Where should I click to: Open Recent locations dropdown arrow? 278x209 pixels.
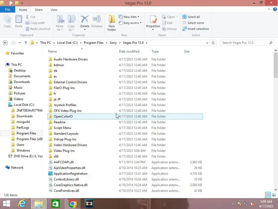pyautogui.click(x=20, y=43)
